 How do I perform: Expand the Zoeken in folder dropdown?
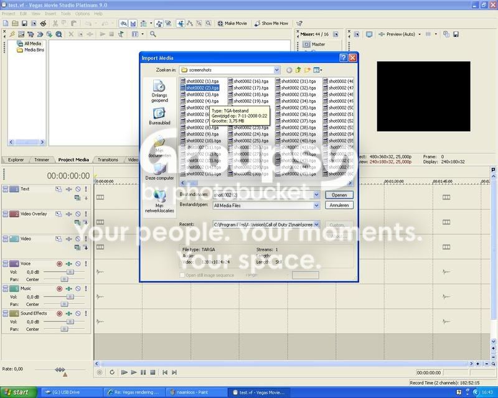tap(276, 70)
